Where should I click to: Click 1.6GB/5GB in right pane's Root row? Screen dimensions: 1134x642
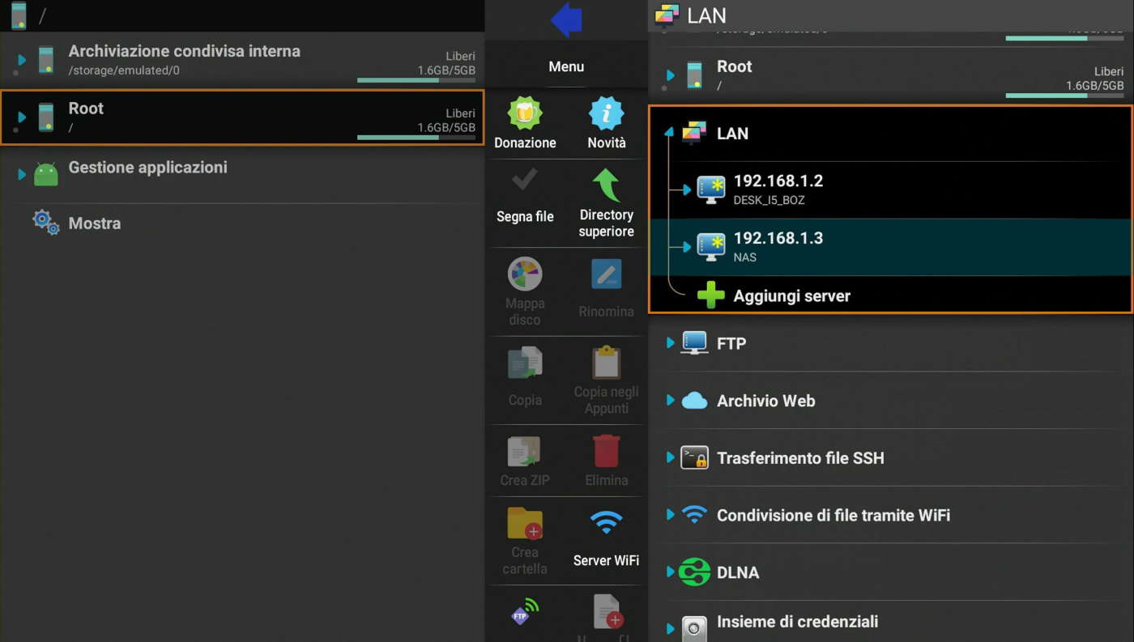[1095, 86]
